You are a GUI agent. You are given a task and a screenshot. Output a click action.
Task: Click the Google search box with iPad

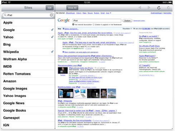coord(97,21)
